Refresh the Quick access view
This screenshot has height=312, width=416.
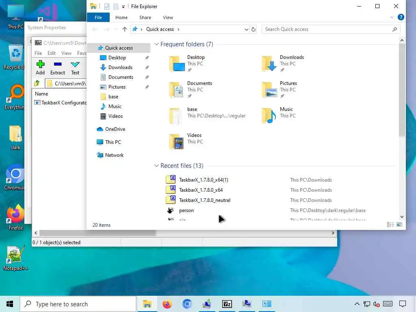pyautogui.click(x=253, y=29)
